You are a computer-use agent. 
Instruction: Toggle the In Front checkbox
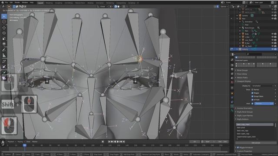click(x=252, y=100)
